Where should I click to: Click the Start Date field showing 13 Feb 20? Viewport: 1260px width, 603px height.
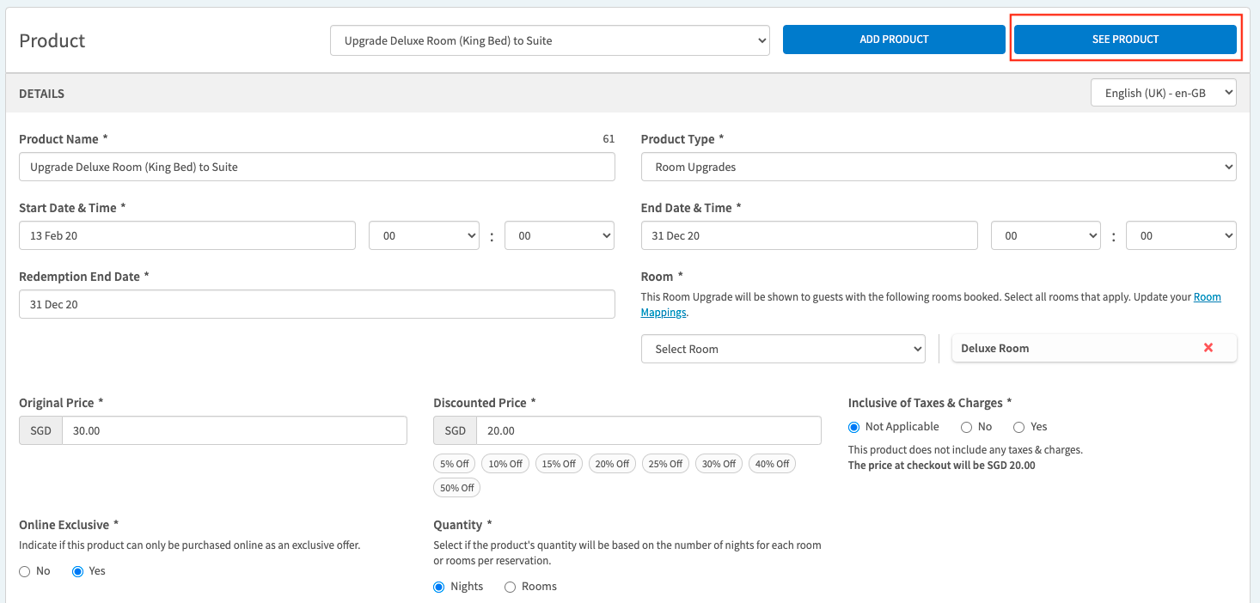(x=187, y=235)
